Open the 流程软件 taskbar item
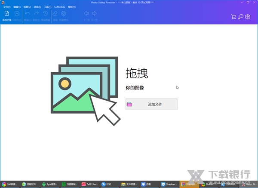 [x=29, y=184]
